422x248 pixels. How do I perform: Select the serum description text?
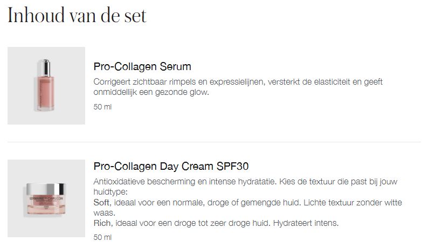tap(238, 87)
